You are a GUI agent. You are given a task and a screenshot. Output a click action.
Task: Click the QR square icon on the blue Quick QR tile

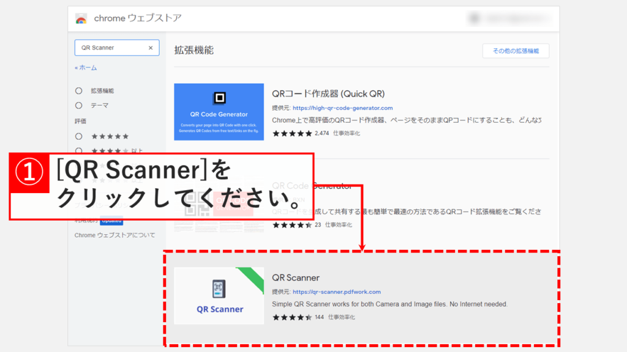[x=219, y=98]
